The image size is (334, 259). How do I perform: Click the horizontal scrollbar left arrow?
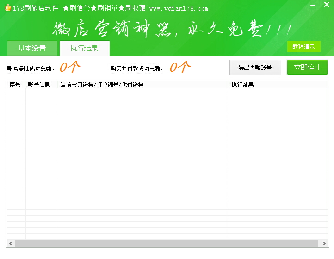[x=11, y=243]
